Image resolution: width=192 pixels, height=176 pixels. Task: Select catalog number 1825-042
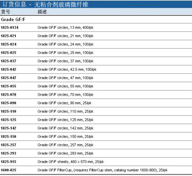[9, 70]
